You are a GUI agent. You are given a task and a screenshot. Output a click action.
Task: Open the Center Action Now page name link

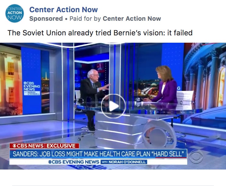[64, 10]
